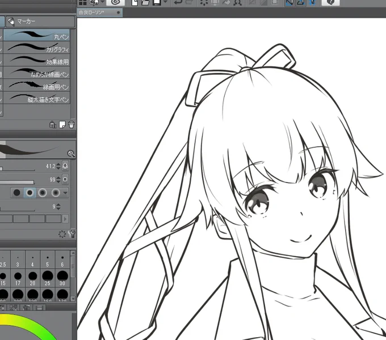386x340 pixels.
Task: Open brush size dynamics settings button
Action: pyautogui.click(x=65, y=166)
